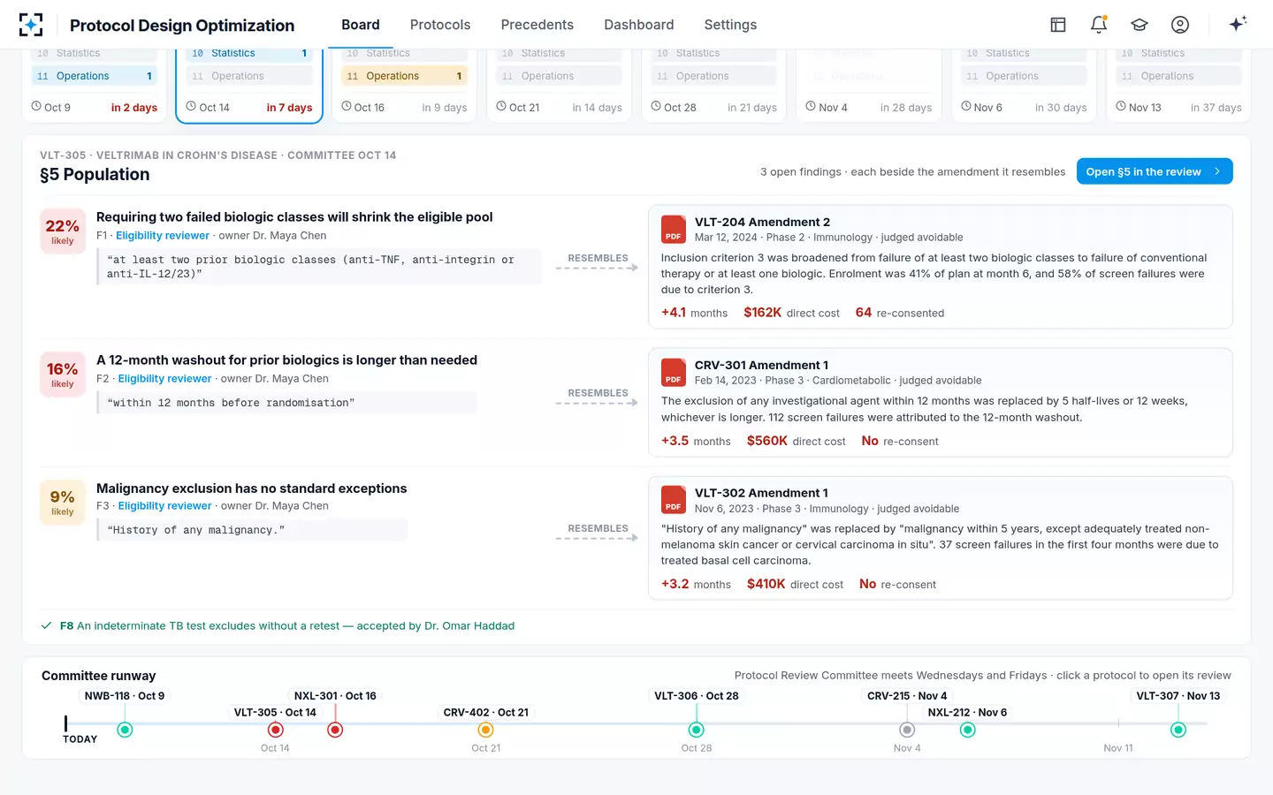1273x795 pixels.
Task: Select the VLT-307 marker on committee runway
Action: (x=1178, y=730)
